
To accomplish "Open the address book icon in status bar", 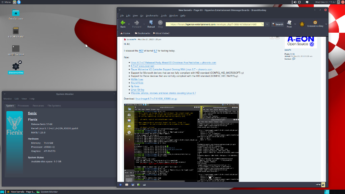I will [138, 185].
